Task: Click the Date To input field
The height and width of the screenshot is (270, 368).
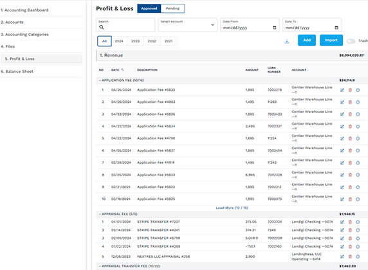Action: pyautogui.click(x=312, y=24)
